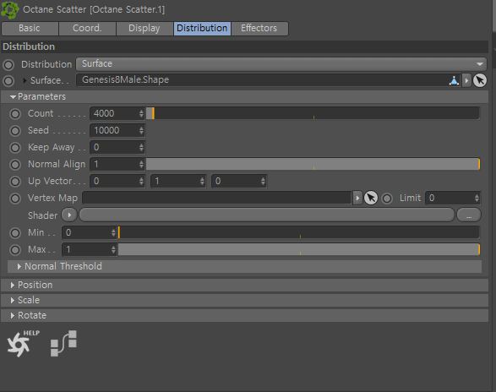Toggle the keyframe circle for Count
The image size is (496, 392).
[15, 114]
